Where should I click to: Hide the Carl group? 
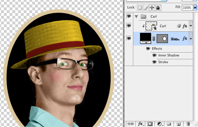coord(129,16)
